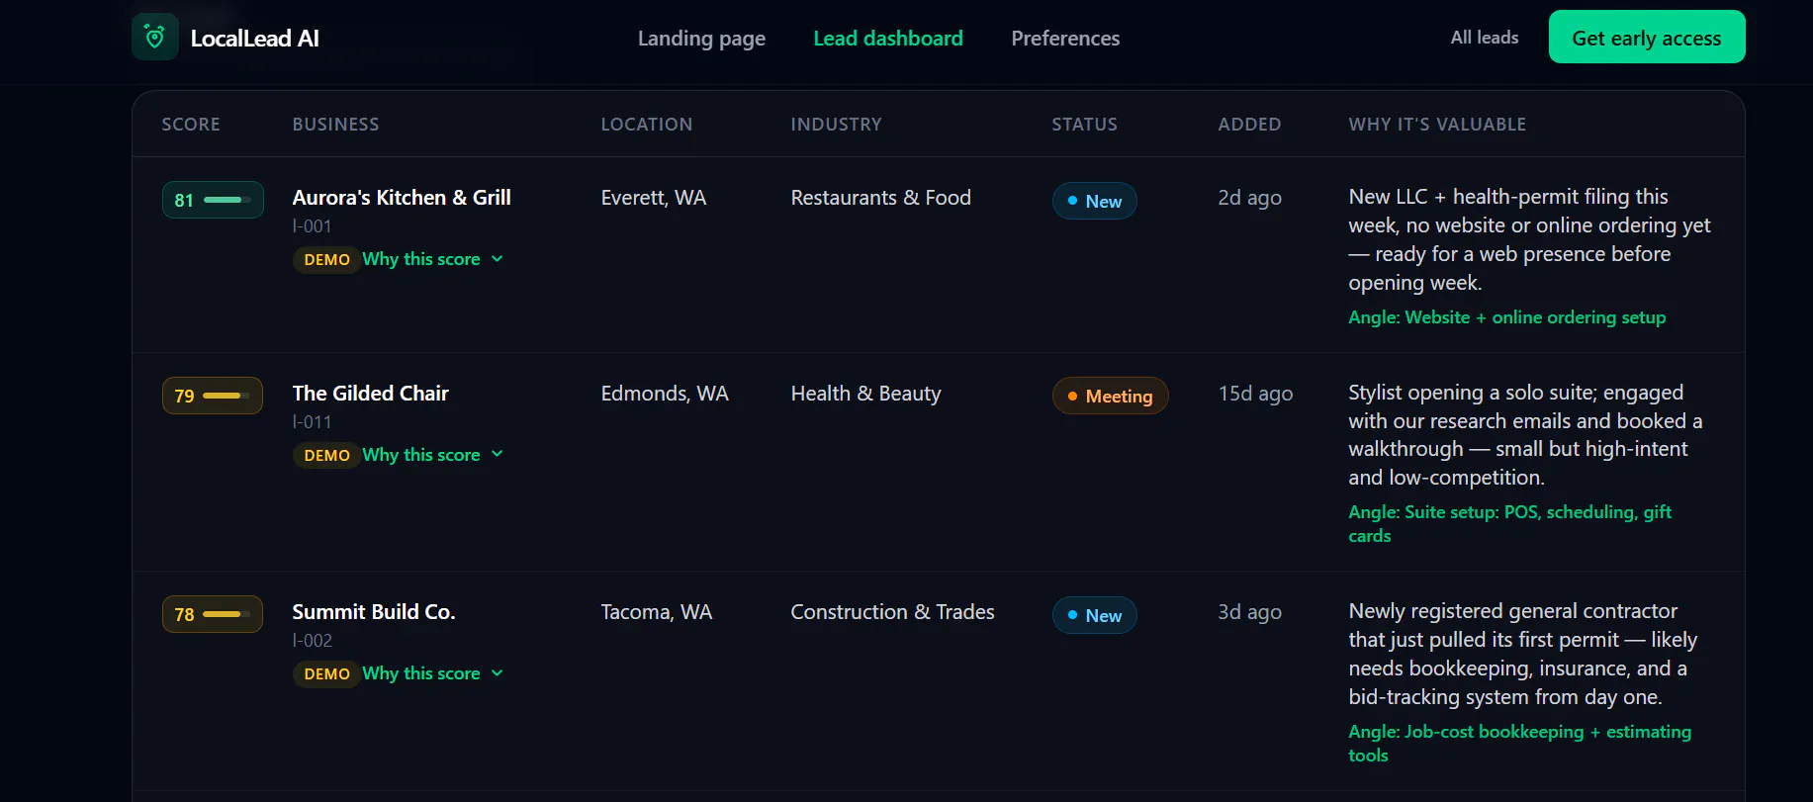
Task: Click the Edmonds, WA location cell
Action: [665, 394]
